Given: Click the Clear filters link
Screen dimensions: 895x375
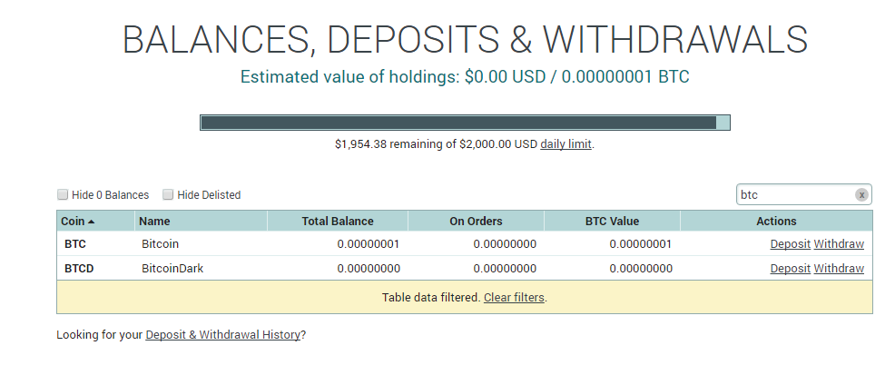Looking at the screenshot, I should [514, 298].
